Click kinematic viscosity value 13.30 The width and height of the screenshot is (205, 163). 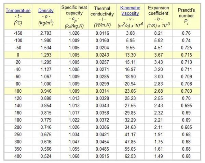click(130, 55)
